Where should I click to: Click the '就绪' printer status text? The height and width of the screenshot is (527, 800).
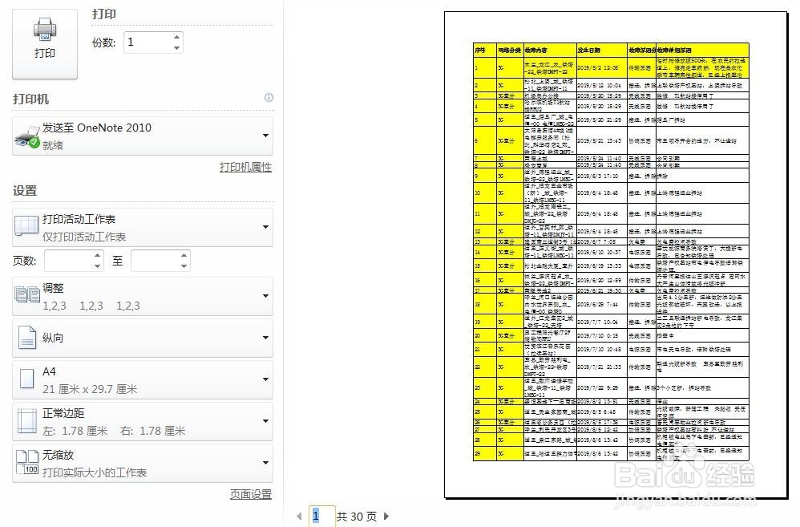coord(53,145)
